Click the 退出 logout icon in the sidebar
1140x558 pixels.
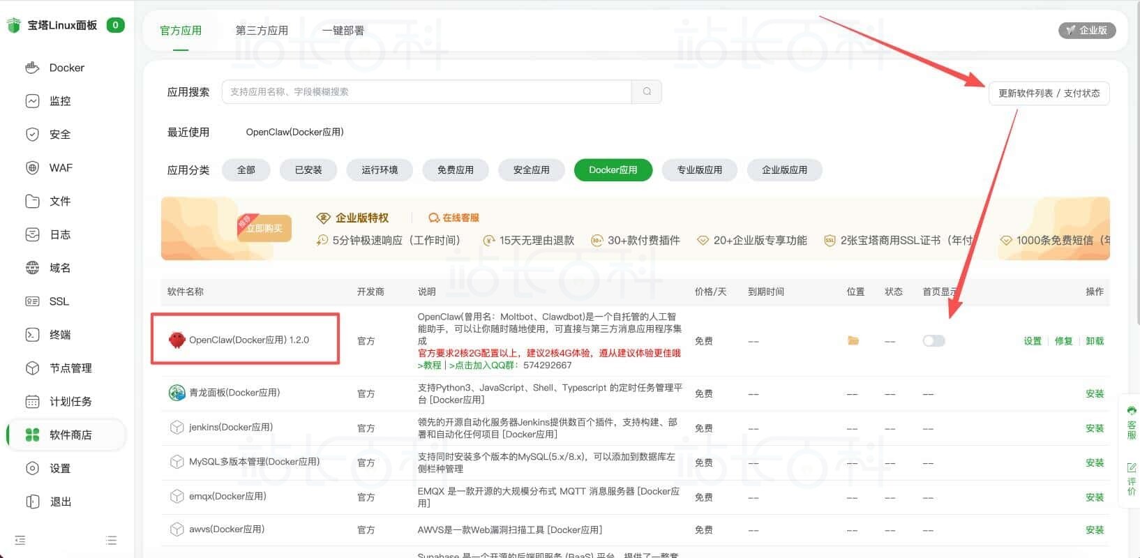32,502
